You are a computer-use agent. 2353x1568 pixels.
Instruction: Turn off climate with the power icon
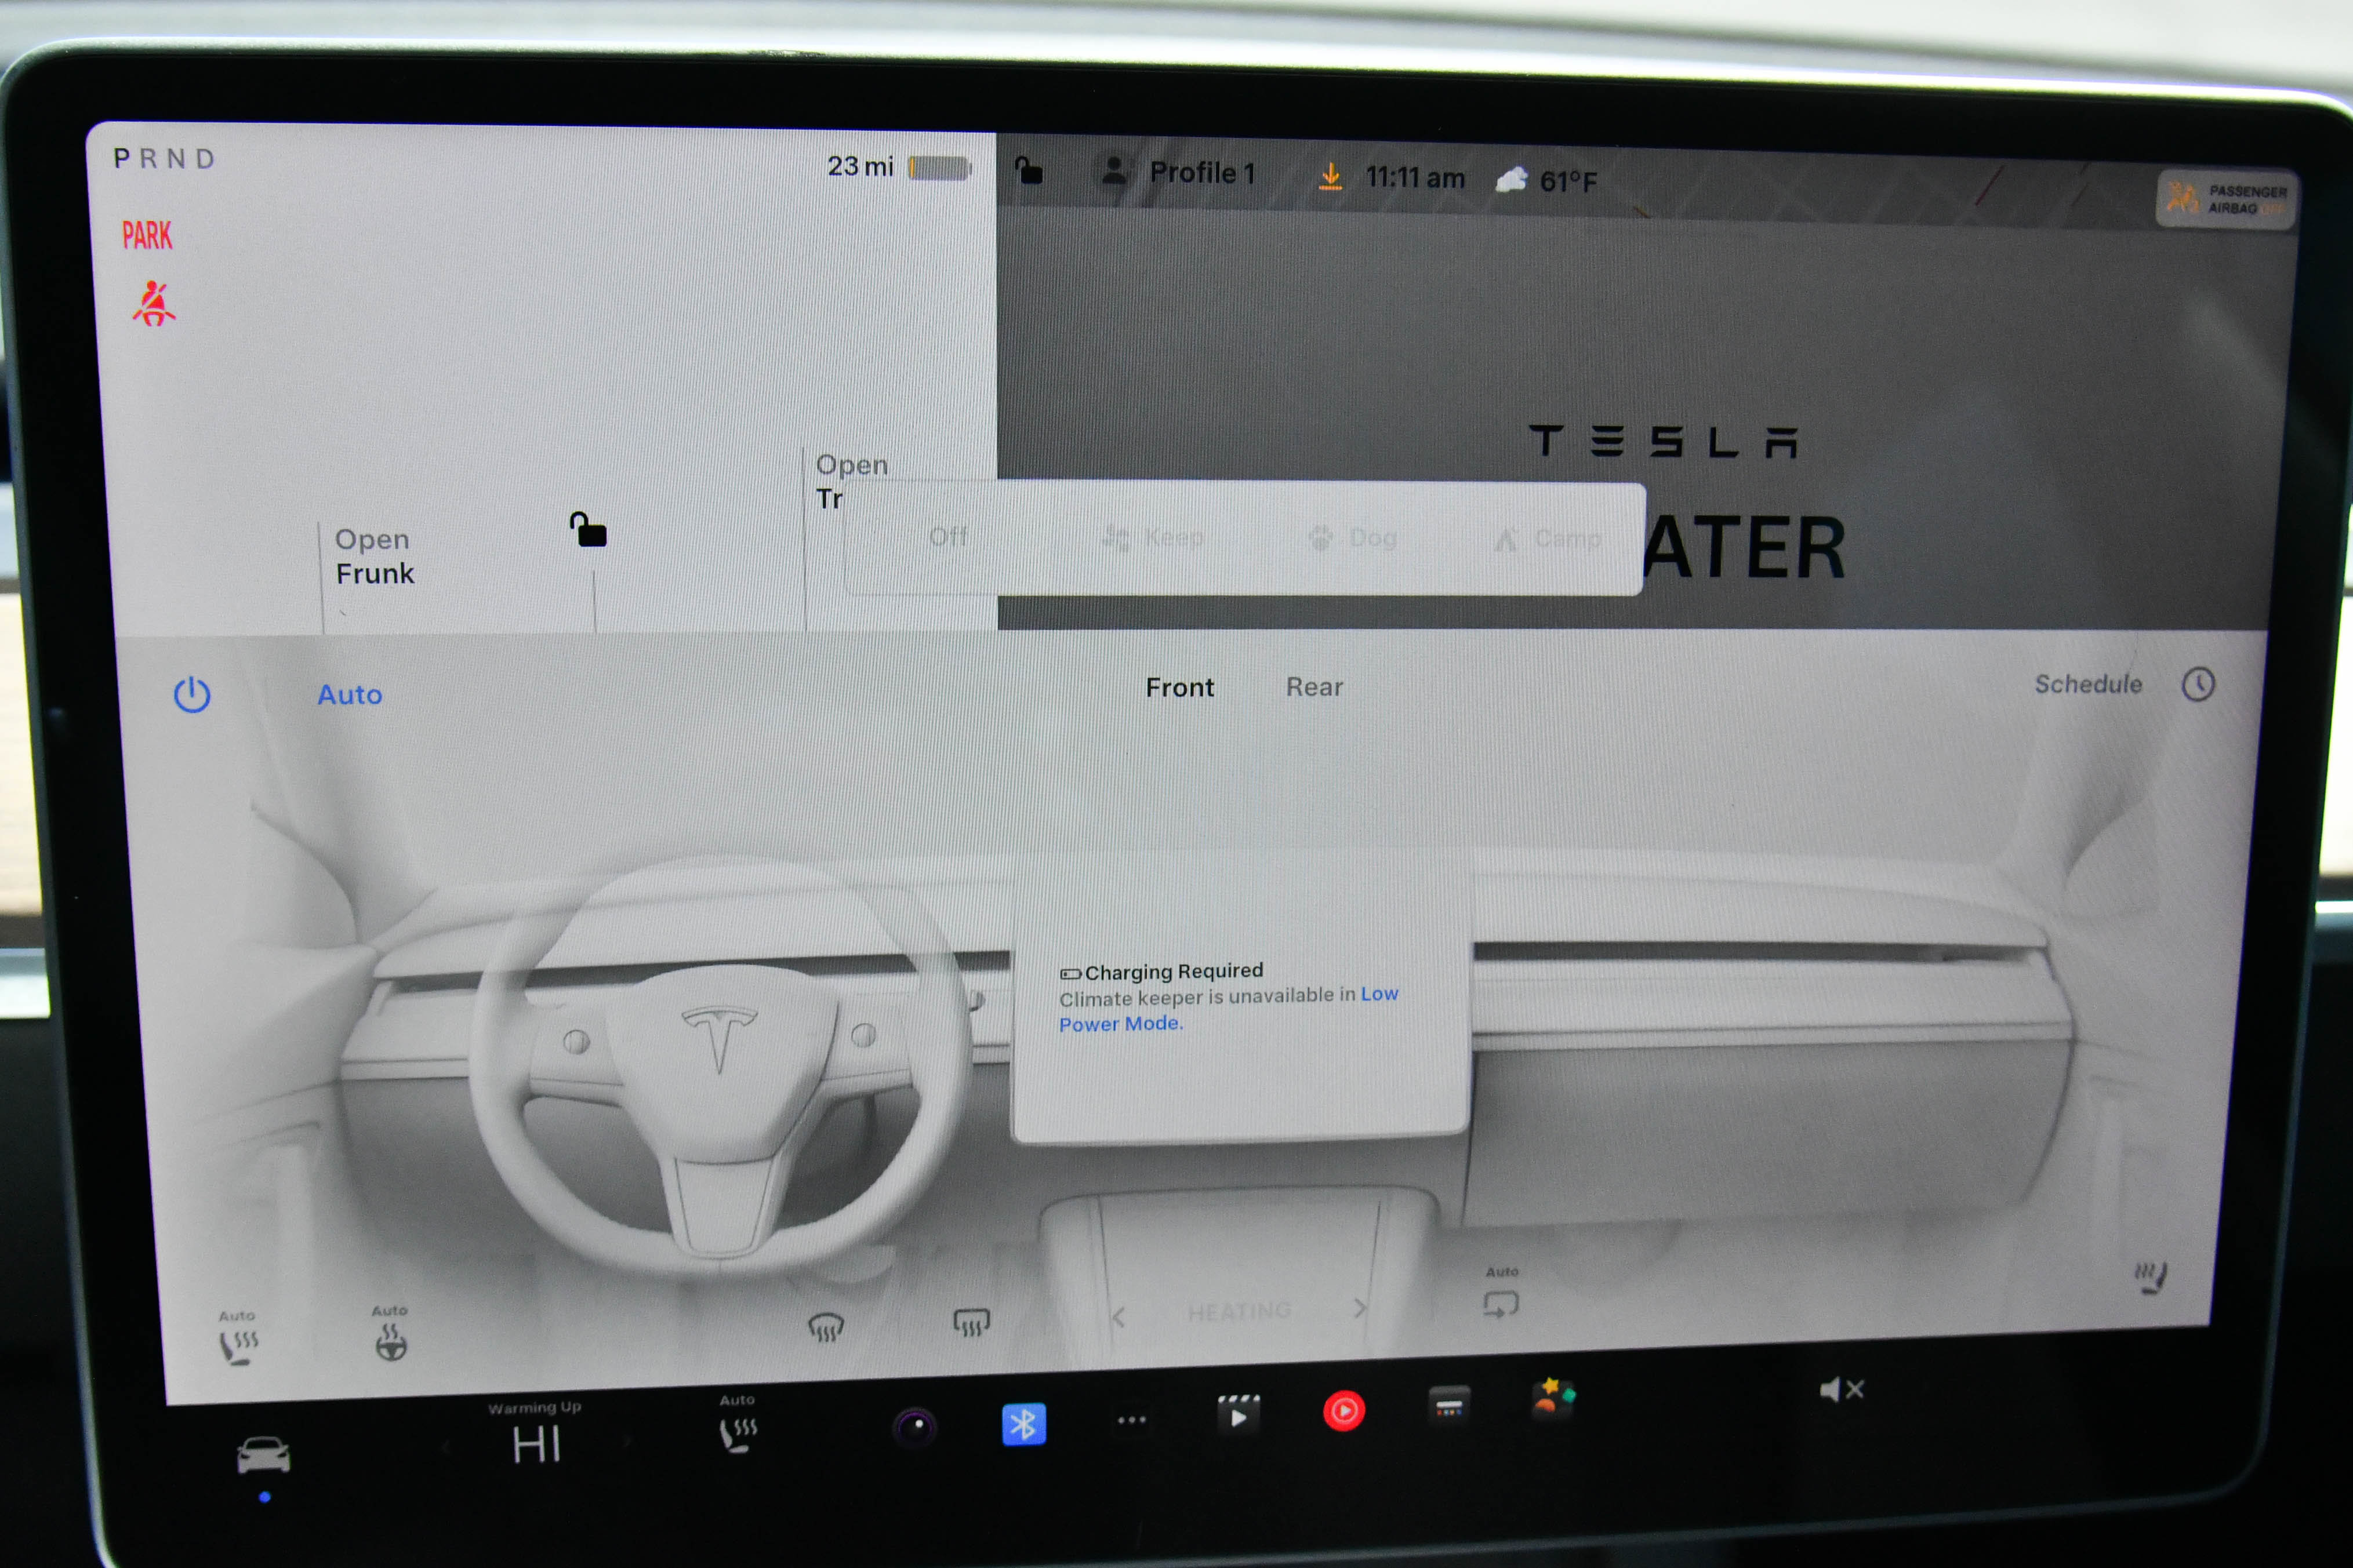192,695
